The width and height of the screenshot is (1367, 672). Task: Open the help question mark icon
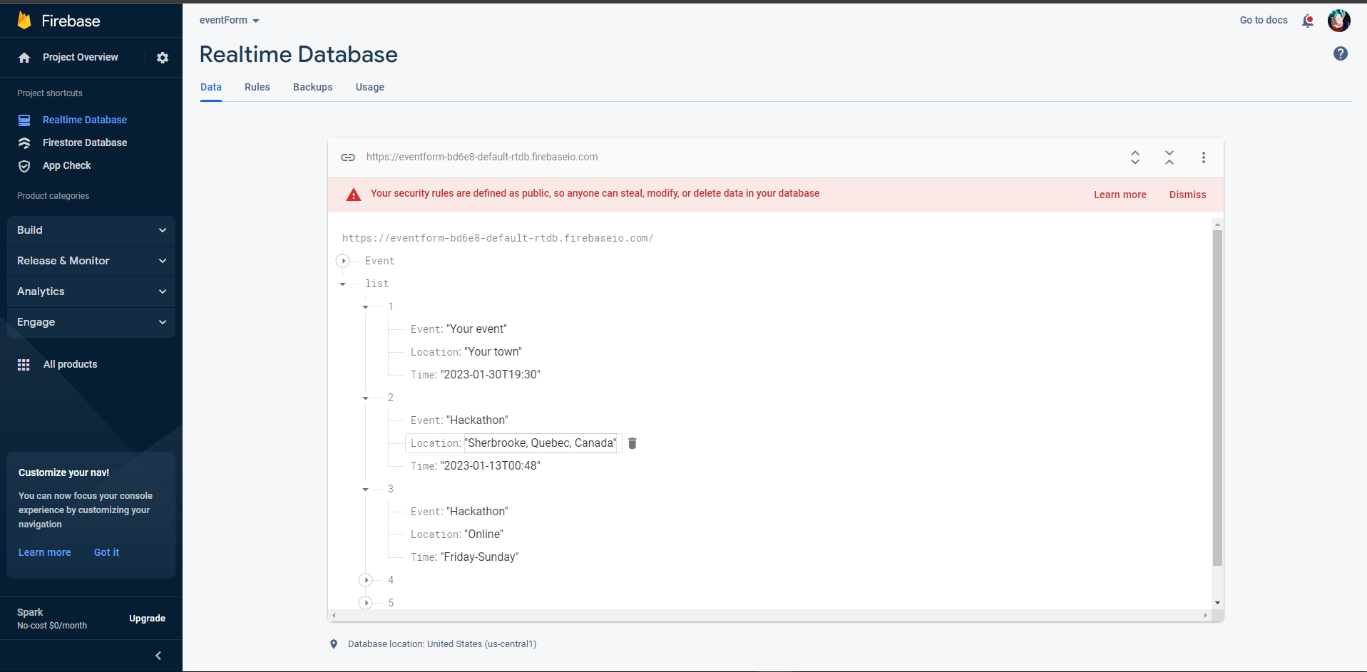(x=1341, y=53)
